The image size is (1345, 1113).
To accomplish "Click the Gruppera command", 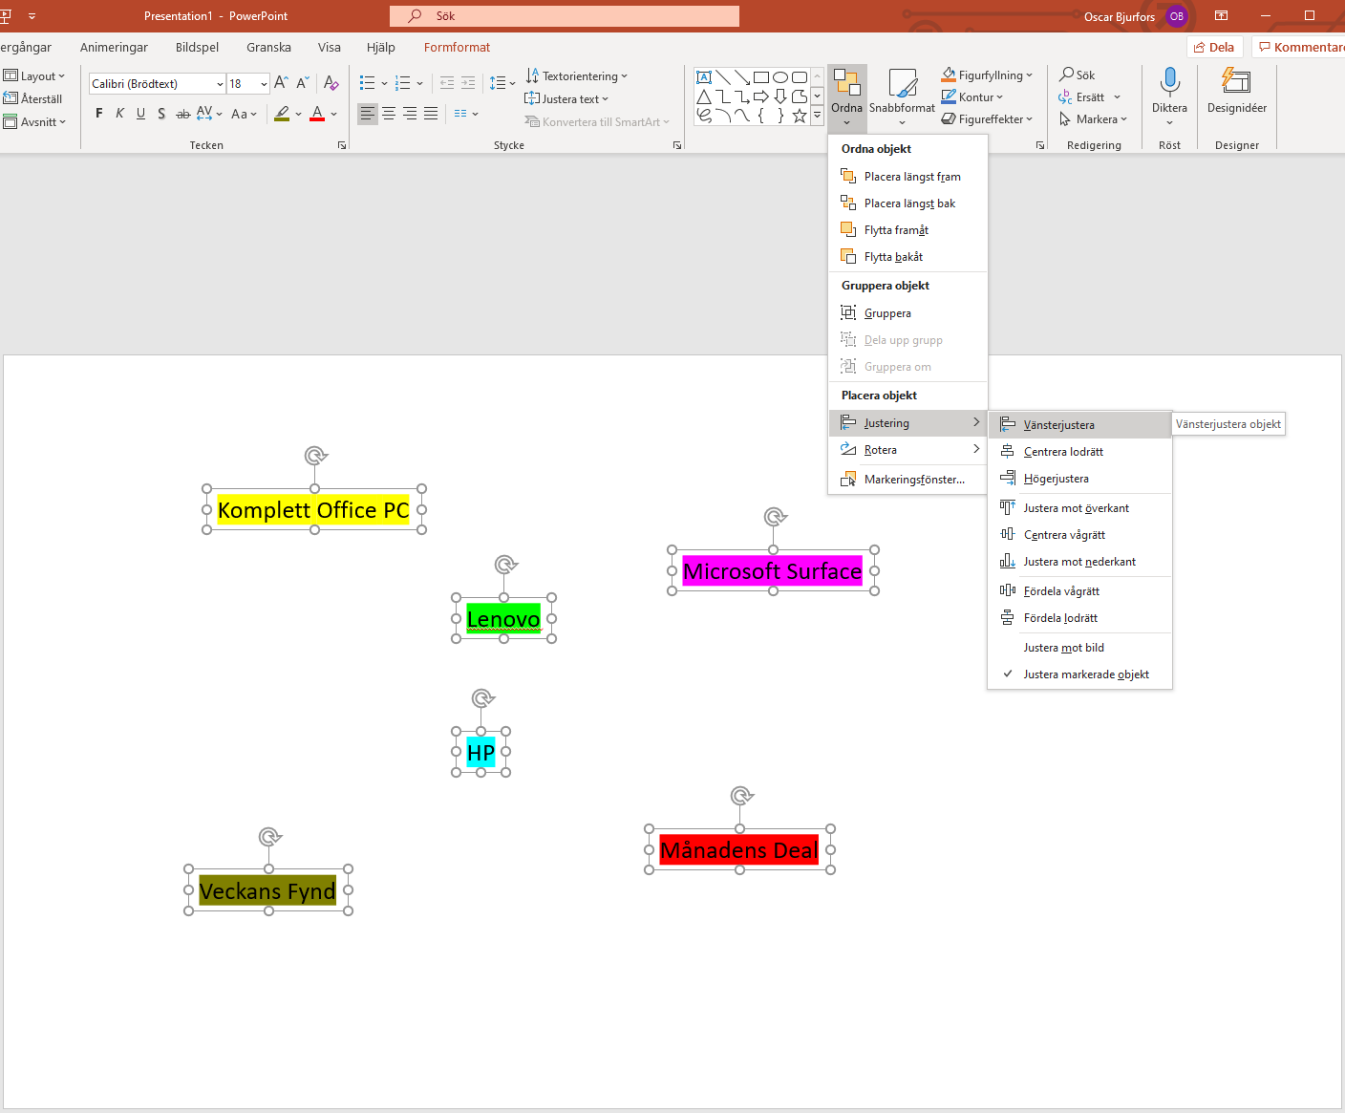I will click(x=886, y=313).
